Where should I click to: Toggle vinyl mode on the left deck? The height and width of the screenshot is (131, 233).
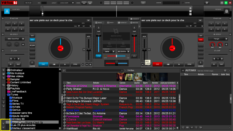32,40
